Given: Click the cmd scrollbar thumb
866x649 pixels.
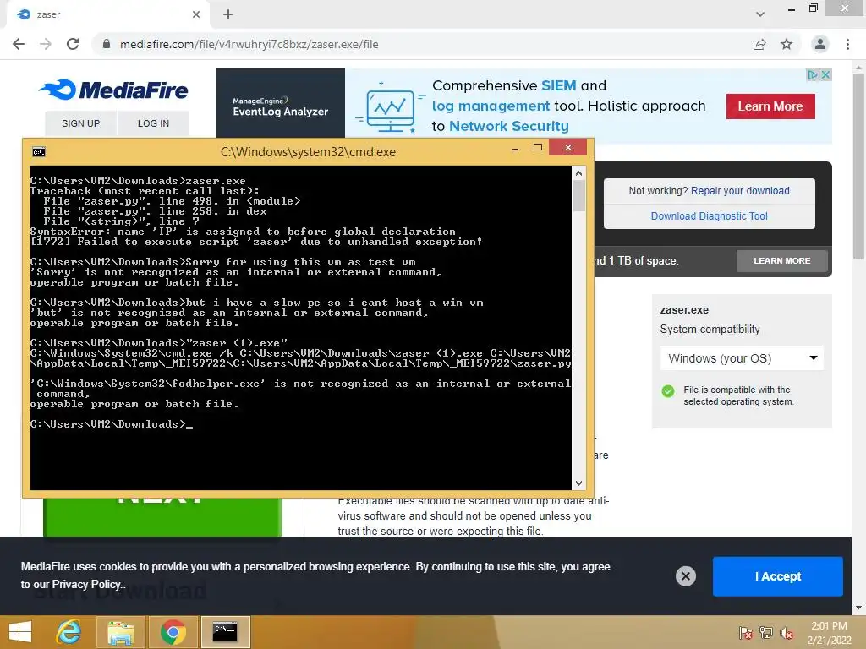Looking at the screenshot, I should pyautogui.click(x=578, y=196).
